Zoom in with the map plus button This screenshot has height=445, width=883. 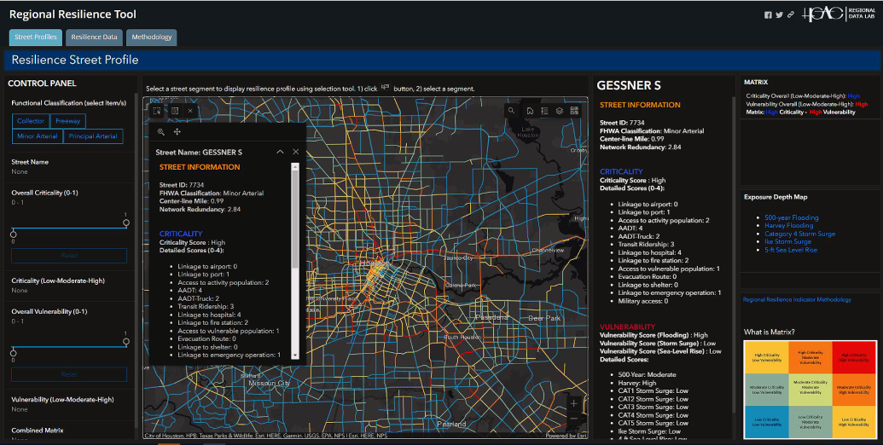click(574, 403)
